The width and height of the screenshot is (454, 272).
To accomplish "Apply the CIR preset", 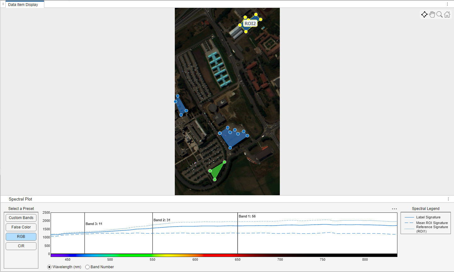I will [x=21, y=246].
